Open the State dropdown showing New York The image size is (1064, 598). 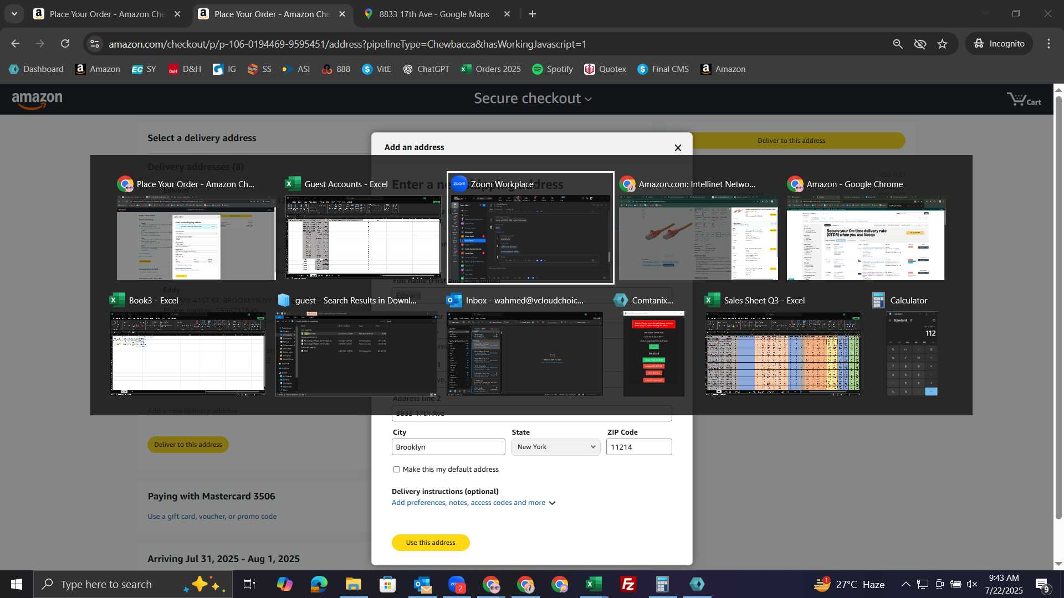555,447
